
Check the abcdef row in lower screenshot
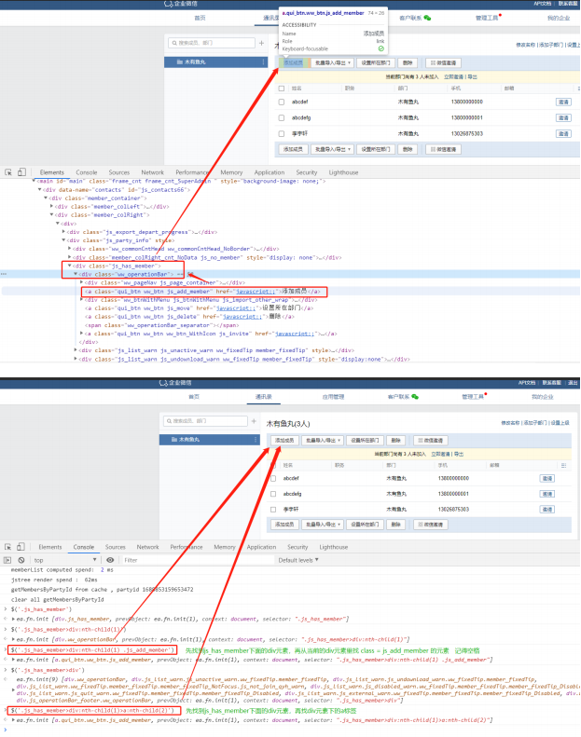[273, 479]
